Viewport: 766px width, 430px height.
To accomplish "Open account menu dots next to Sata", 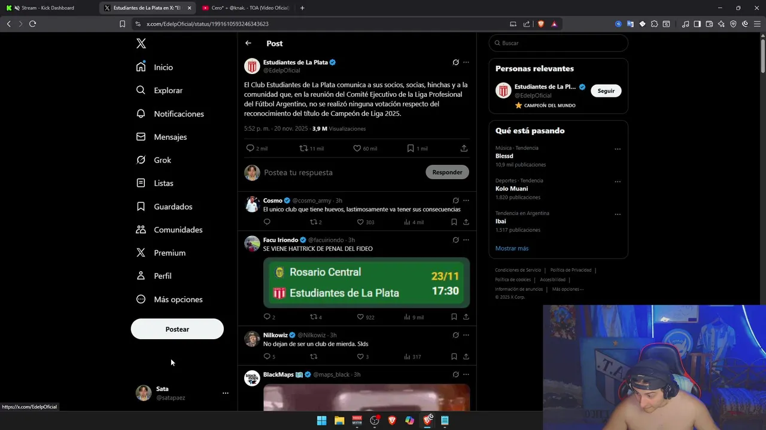I will click(x=226, y=393).
